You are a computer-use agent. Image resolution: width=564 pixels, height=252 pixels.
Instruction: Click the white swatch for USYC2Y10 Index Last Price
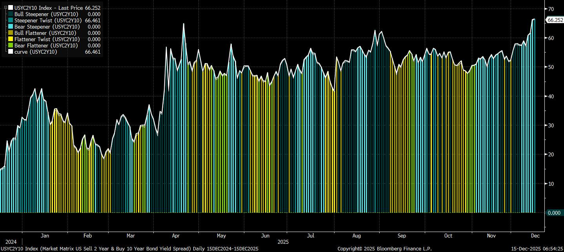(x=10, y=8)
